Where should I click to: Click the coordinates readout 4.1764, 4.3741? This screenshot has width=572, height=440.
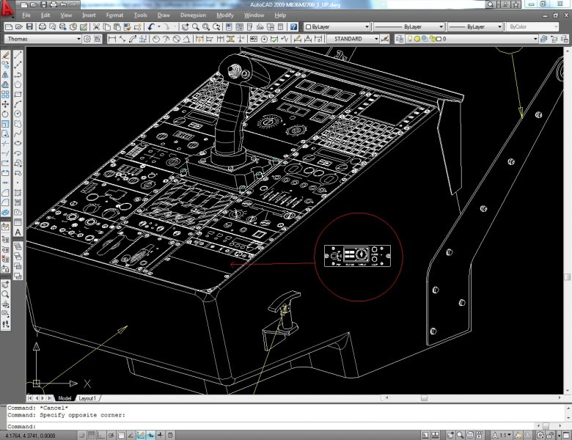pos(31,436)
